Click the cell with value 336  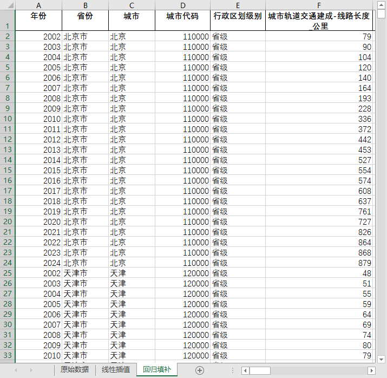pos(319,119)
